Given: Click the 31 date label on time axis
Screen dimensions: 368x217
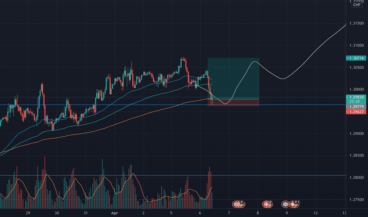Looking at the screenshot, I should 86,213.
